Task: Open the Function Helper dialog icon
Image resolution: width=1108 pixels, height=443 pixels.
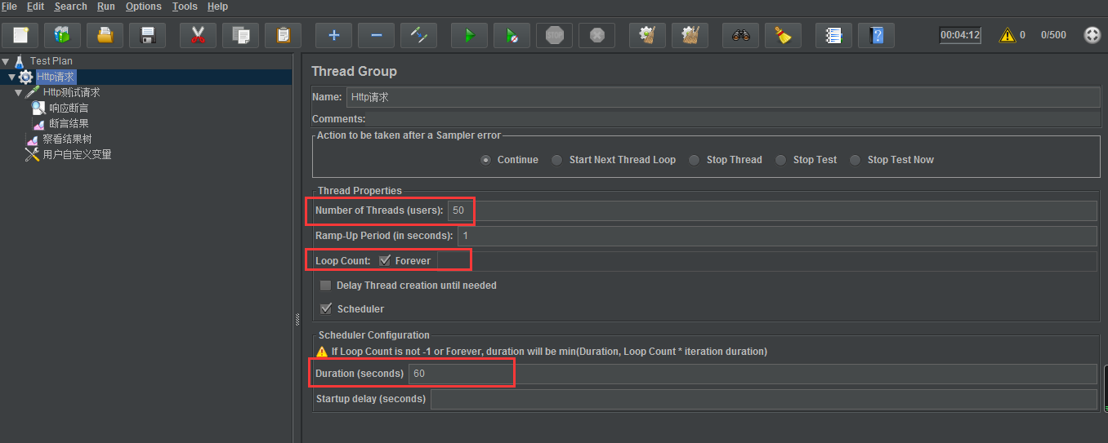Action: click(x=833, y=35)
